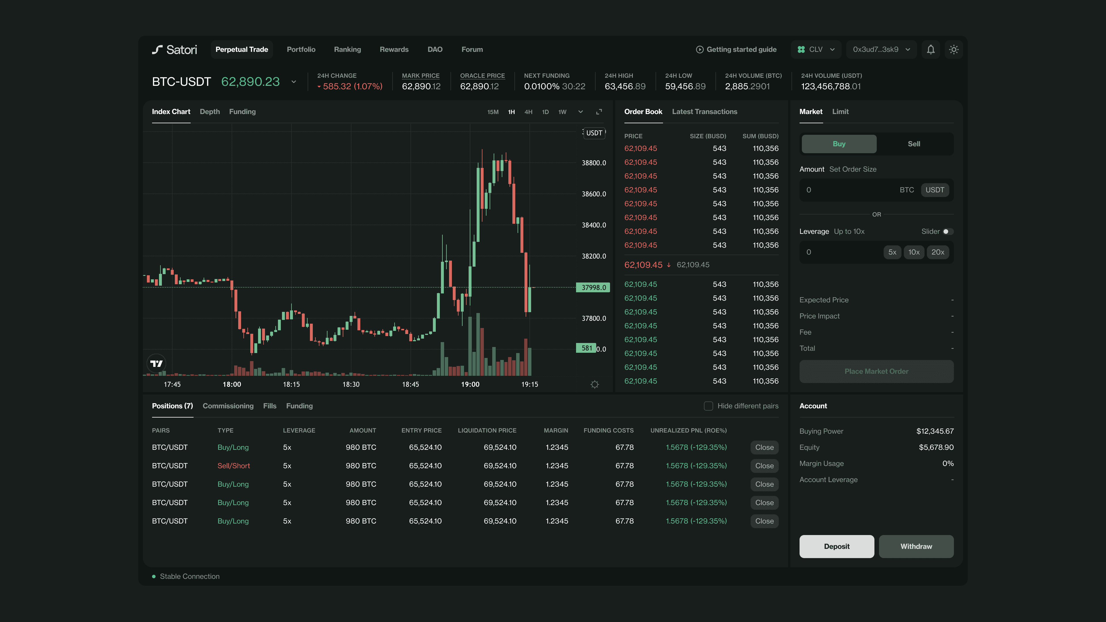Close the Sell/Short position

pos(764,466)
